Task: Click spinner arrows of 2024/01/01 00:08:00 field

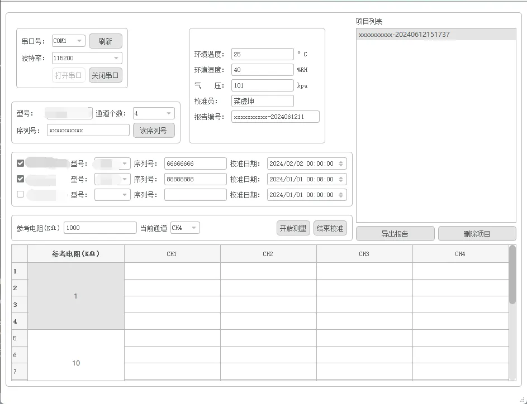Action: coord(341,179)
